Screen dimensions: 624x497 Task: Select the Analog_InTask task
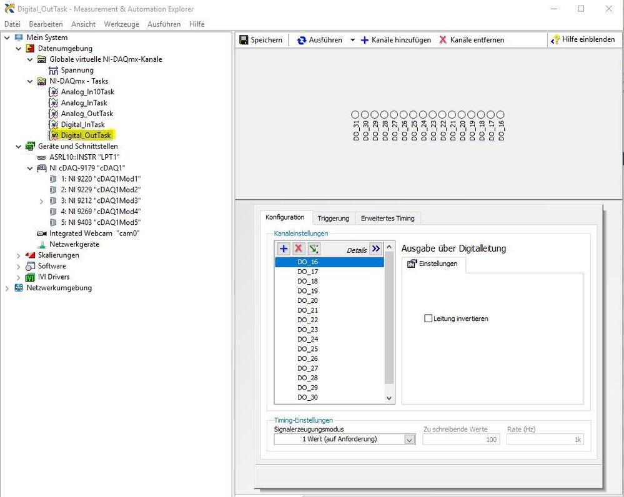84,103
